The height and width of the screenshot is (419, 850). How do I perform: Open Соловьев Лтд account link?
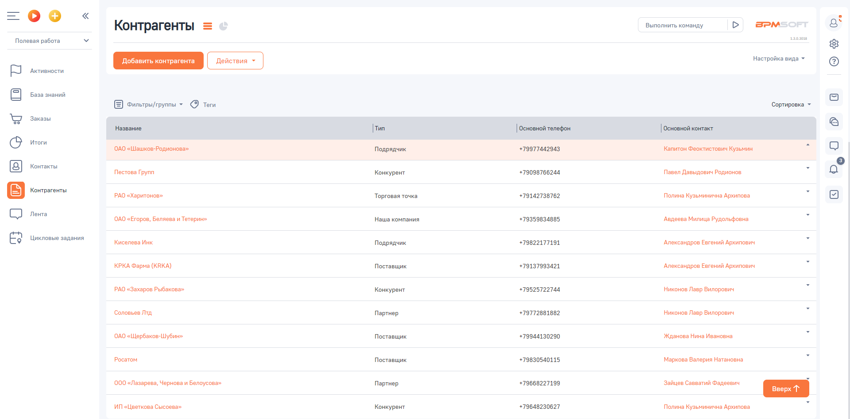coord(133,312)
